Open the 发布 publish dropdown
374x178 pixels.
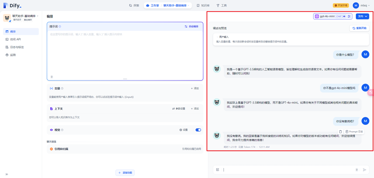362,16
